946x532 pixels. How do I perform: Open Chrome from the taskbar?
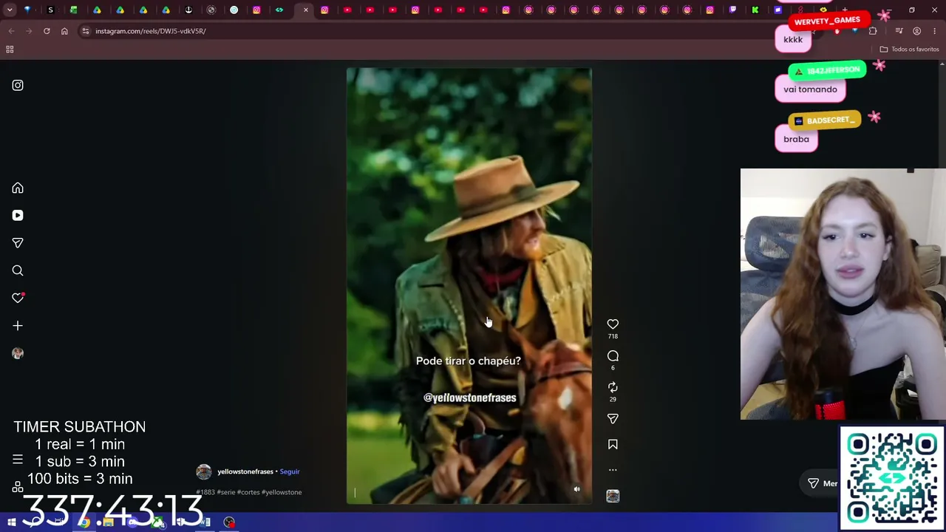point(84,522)
